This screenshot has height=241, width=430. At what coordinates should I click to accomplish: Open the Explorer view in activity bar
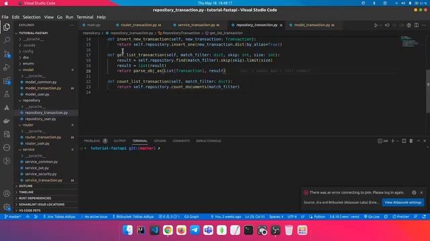coord(7,27)
